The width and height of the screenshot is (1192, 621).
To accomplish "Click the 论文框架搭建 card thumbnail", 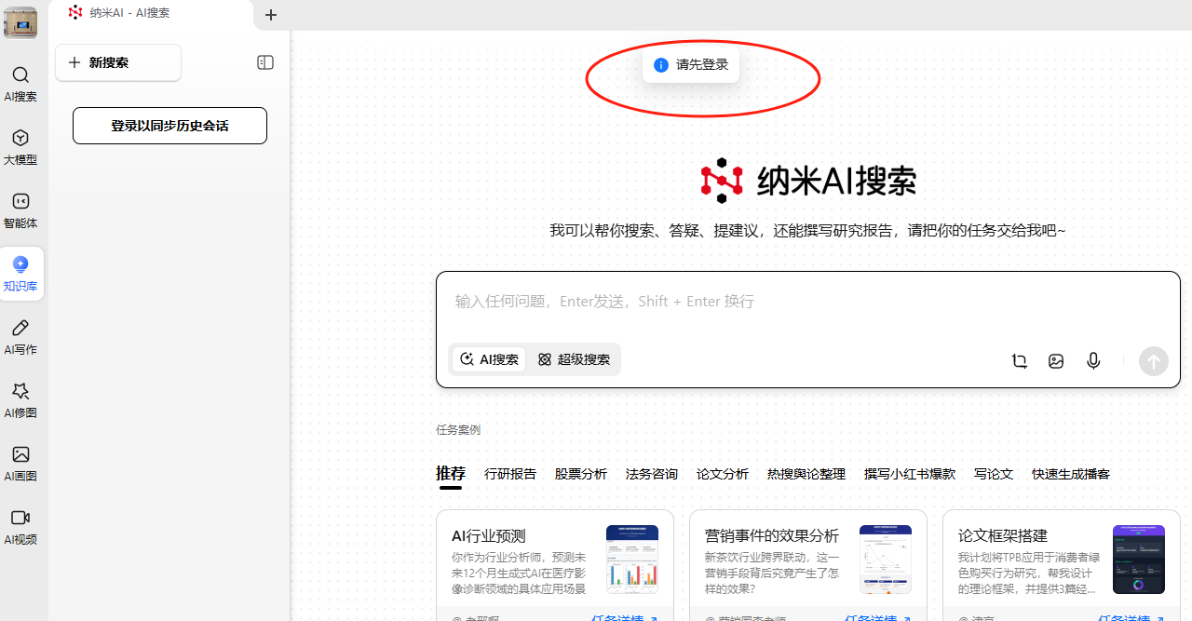I will point(1139,560).
